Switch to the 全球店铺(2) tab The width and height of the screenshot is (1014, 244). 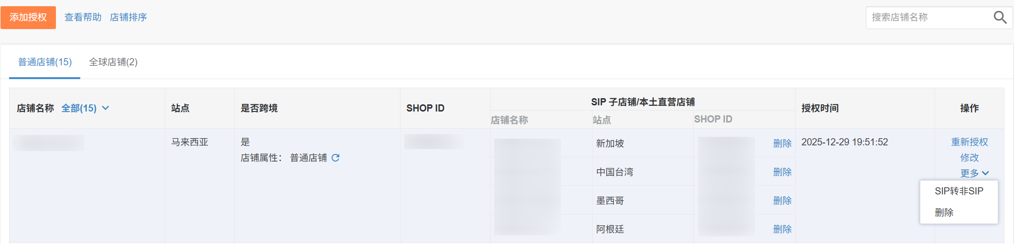[113, 62]
